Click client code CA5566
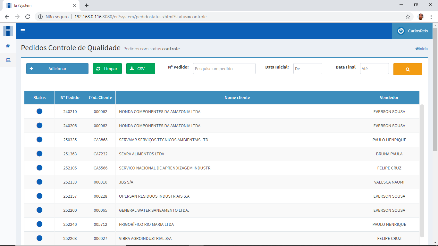 100,168
